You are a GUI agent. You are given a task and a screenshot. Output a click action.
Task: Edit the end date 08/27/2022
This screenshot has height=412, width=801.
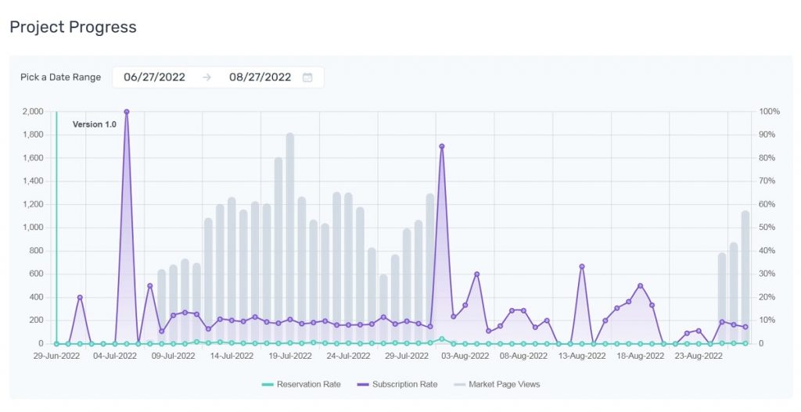click(260, 77)
